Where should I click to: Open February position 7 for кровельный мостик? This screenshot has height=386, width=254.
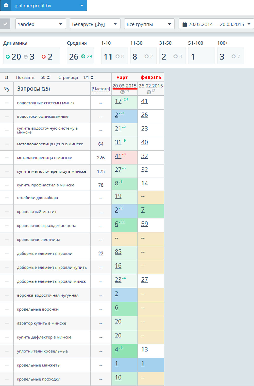point(143,210)
